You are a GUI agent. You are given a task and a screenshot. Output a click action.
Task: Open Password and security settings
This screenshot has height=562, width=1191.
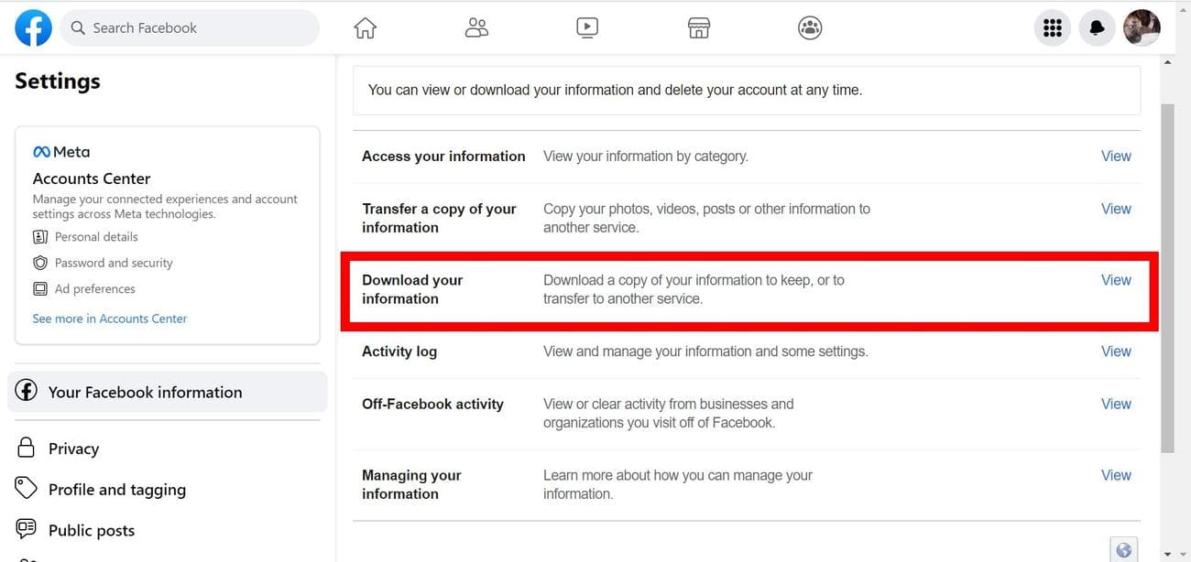[x=113, y=263]
